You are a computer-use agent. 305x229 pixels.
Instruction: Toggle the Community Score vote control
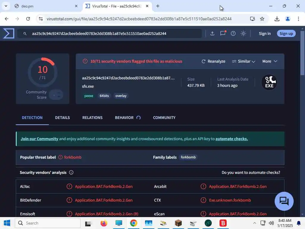56,95
